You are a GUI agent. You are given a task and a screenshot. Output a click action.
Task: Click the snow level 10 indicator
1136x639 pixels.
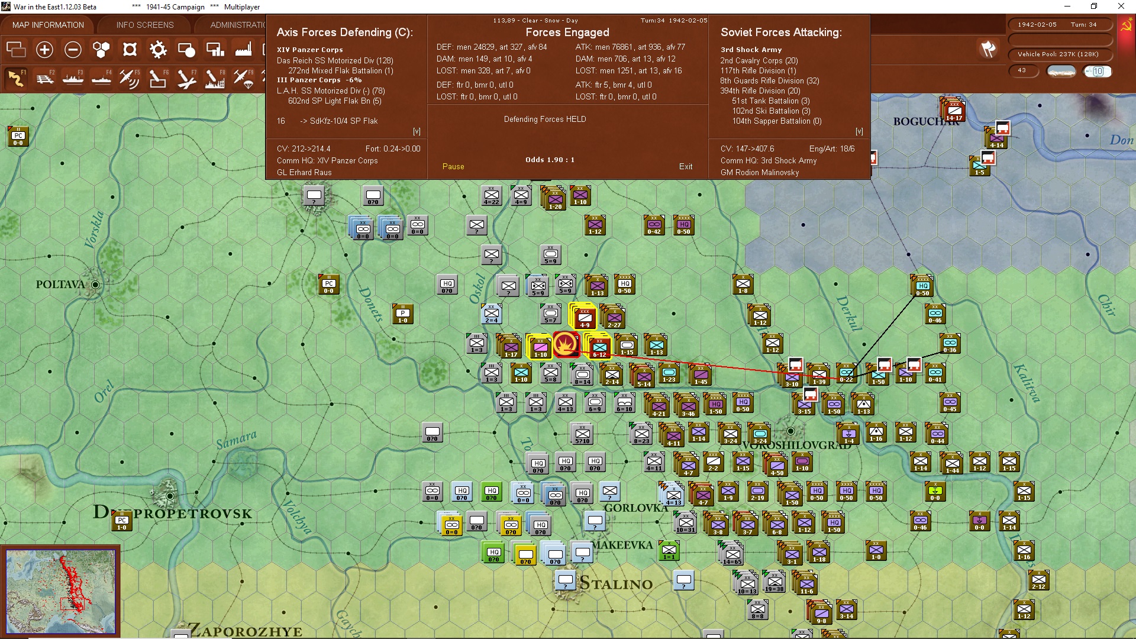click(x=1098, y=72)
